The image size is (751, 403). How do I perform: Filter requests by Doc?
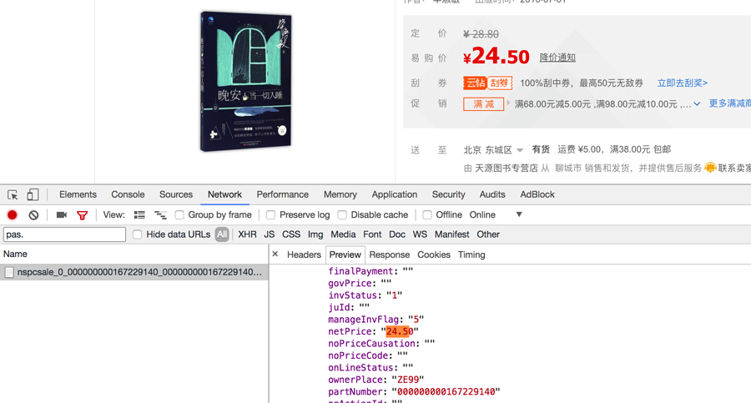[x=397, y=234]
